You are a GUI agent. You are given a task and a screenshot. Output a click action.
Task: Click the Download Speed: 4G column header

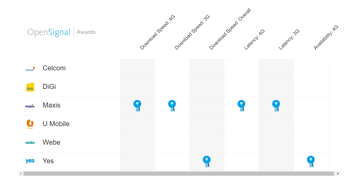click(157, 32)
